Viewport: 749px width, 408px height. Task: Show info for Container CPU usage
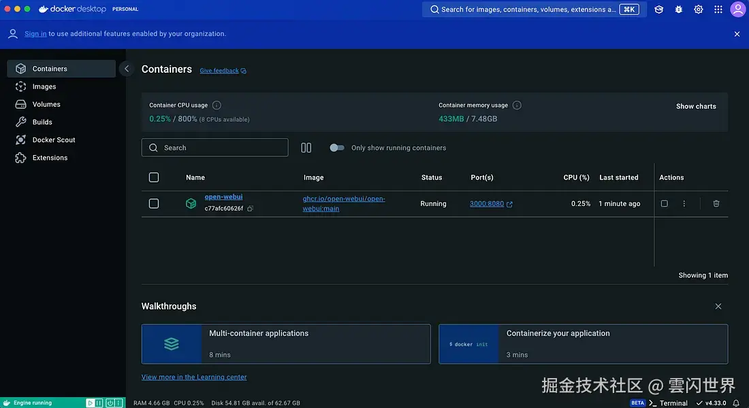point(217,105)
